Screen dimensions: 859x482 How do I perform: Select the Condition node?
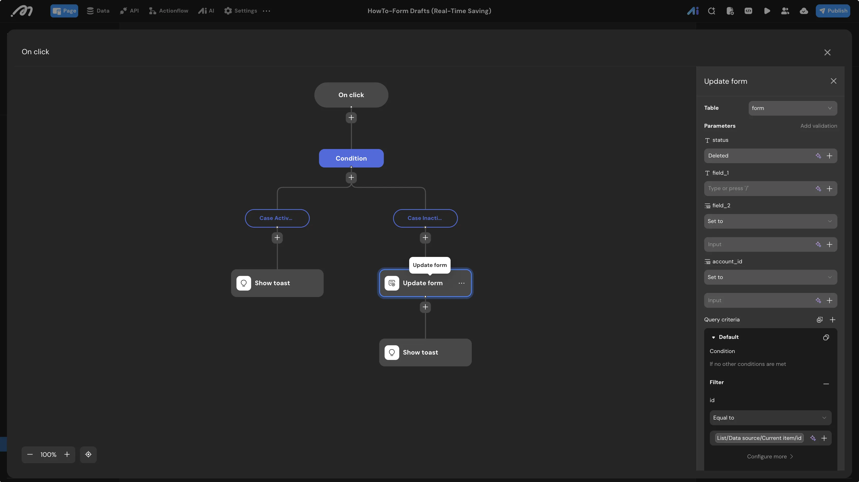coord(351,158)
